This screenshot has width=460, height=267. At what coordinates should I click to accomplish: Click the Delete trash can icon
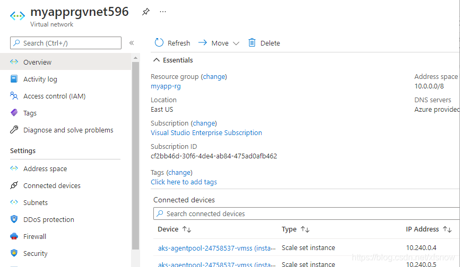(x=252, y=43)
